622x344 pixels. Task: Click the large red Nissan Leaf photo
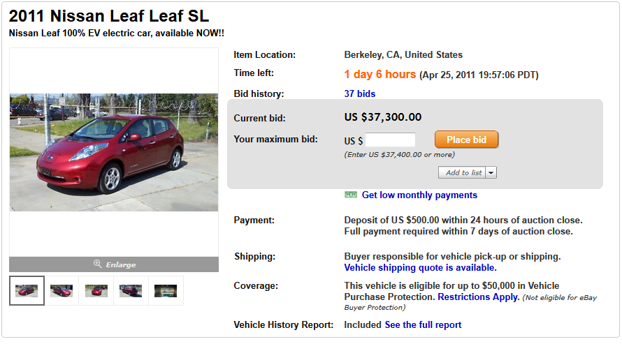pos(114,152)
